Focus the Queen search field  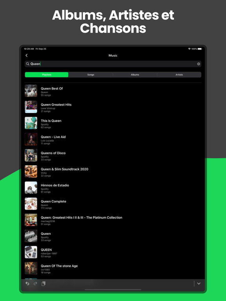[113, 64]
